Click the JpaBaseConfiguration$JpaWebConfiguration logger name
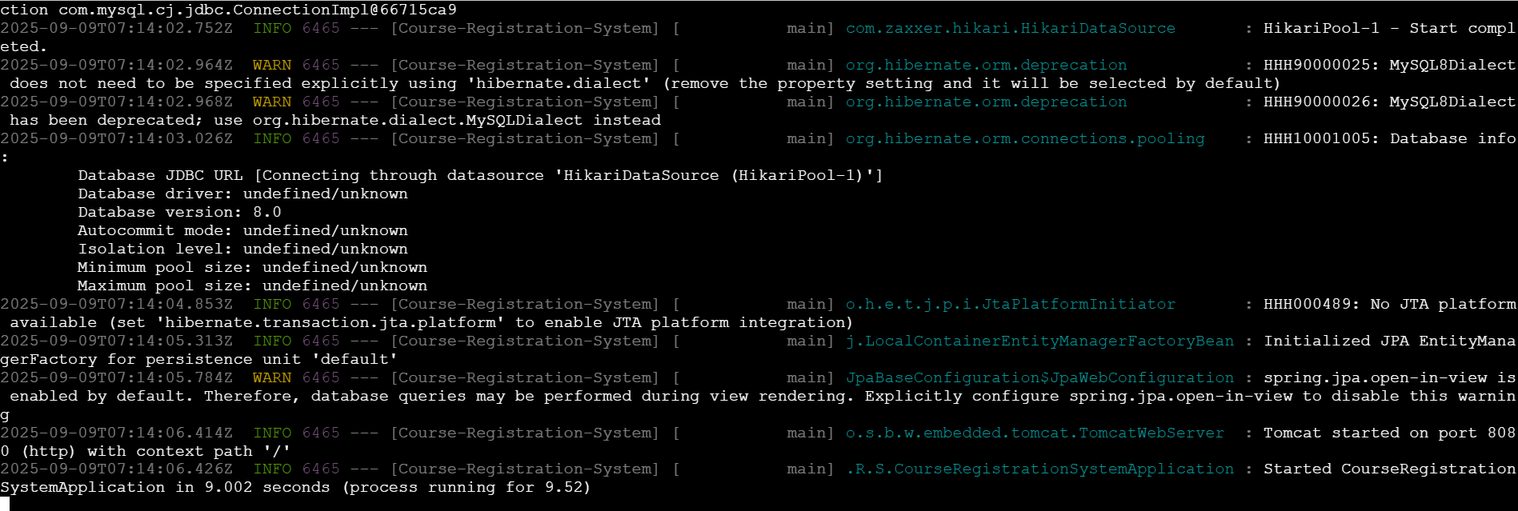The height and width of the screenshot is (511, 1518). [1039, 377]
